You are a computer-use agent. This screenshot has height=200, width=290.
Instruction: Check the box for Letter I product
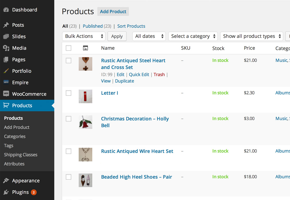coord(69,93)
